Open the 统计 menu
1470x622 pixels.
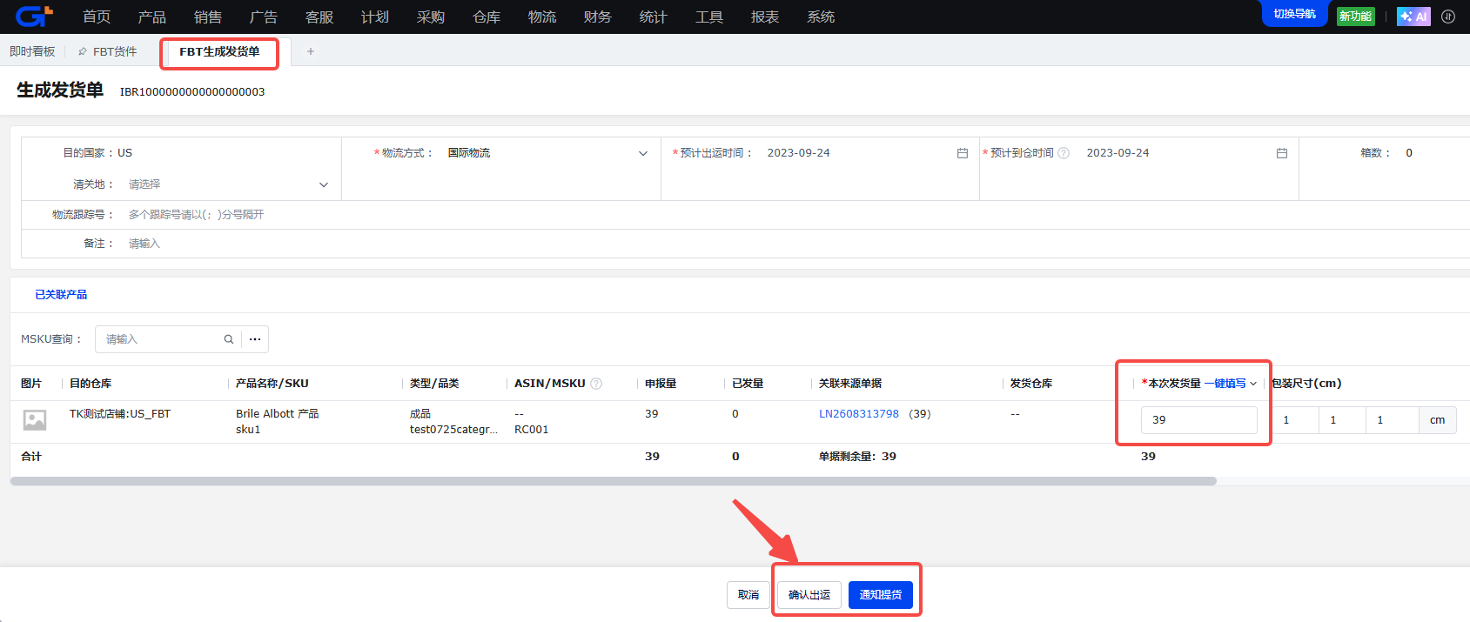(x=654, y=17)
